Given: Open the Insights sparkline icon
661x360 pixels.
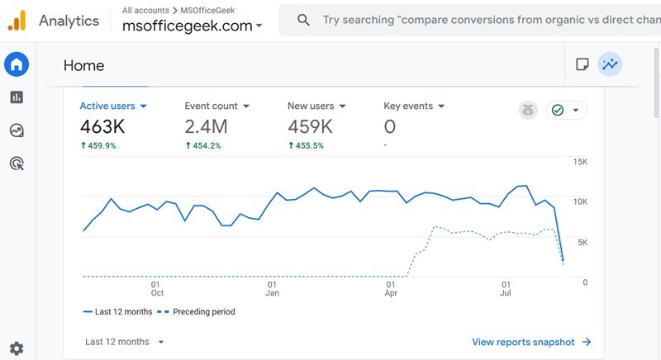Looking at the screenshot, I should (x=610, y=64).
